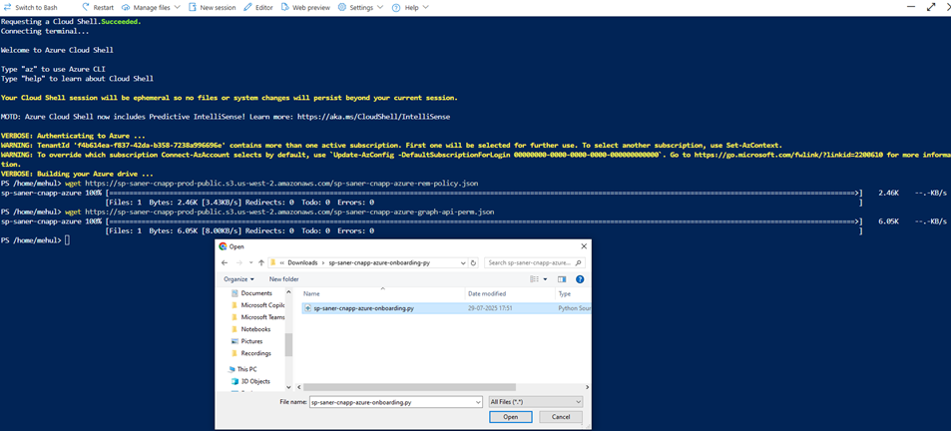Click sp-saner-cnapp-azure-onboarding-py in address path
Image resolution: width=951 pixels, height=431 pixels.
(x=379, y=263)
